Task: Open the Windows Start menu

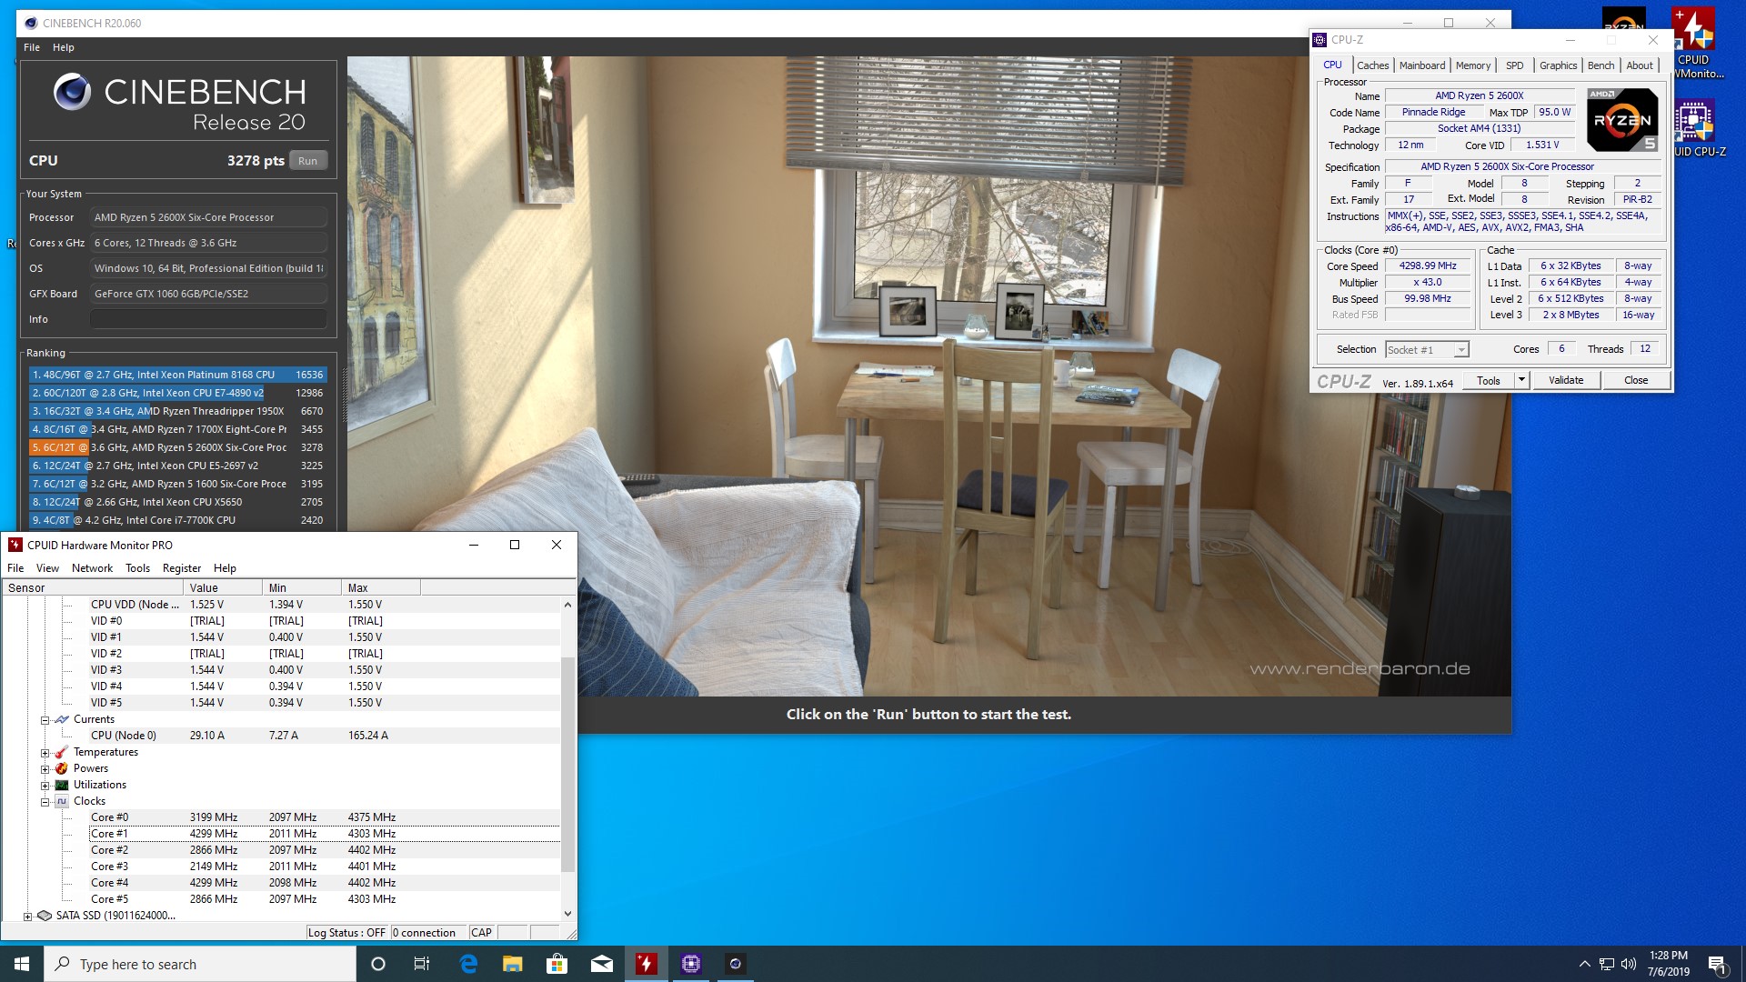Action: [x=22, y=964]
